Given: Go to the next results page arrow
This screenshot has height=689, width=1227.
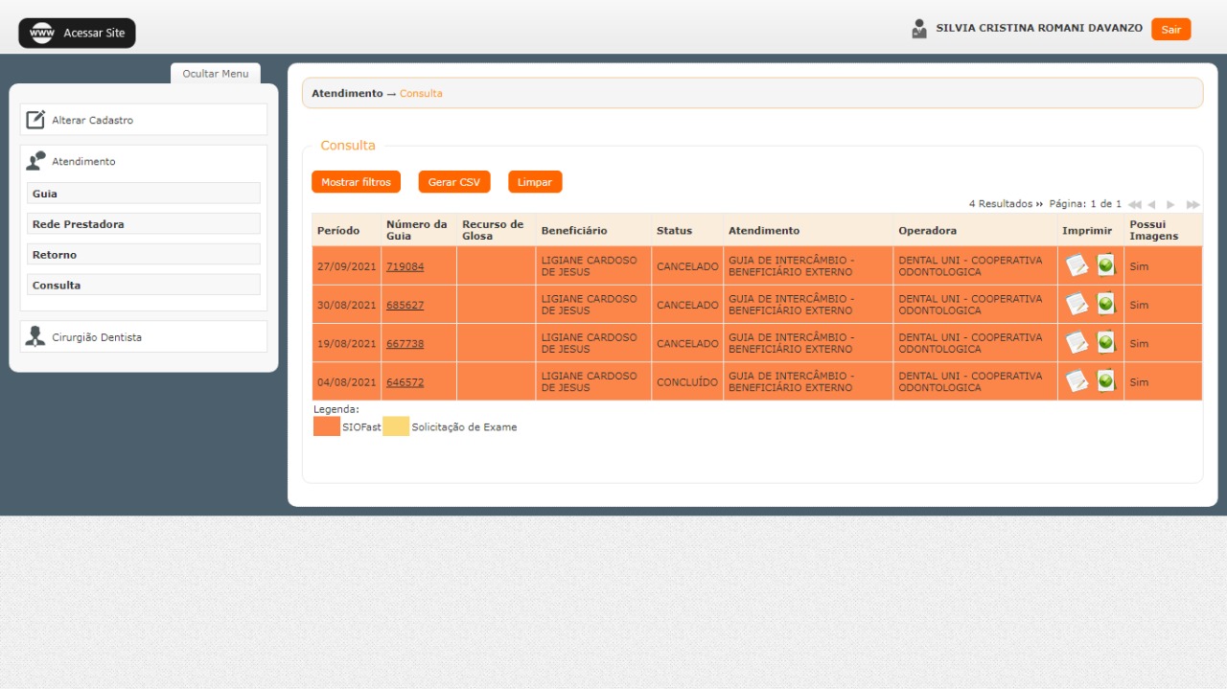Looking at the screenshot, I should click(x=1170, y=205).
